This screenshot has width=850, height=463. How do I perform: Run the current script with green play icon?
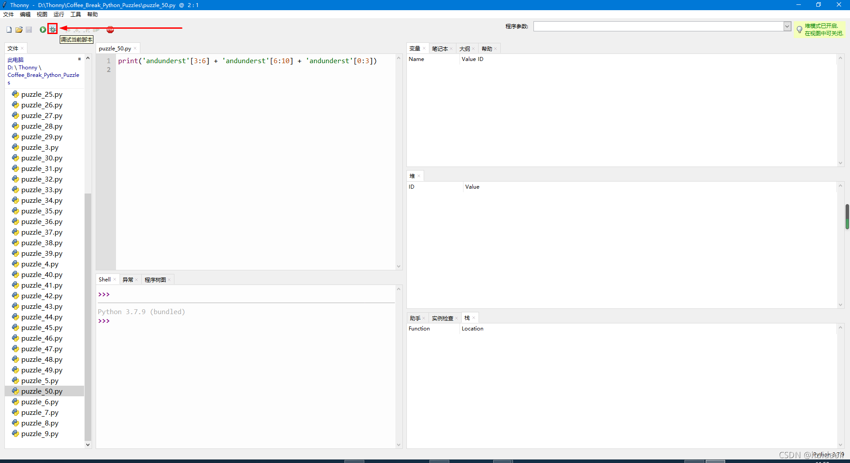(42, 30)
